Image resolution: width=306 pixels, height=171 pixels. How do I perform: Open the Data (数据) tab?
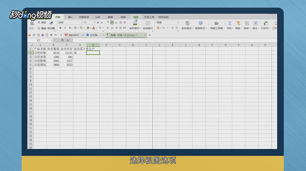(x=110, y=17)
